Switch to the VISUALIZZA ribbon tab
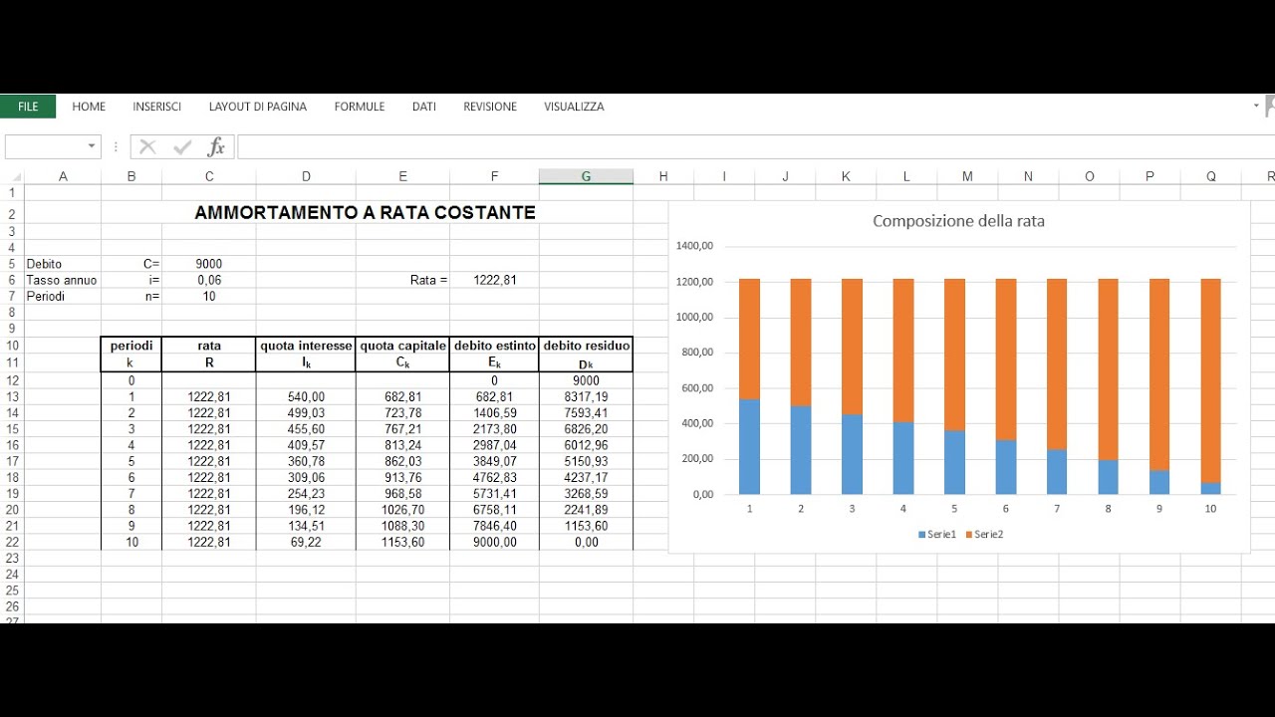1275x717 pixels. (x=574, y=107)
